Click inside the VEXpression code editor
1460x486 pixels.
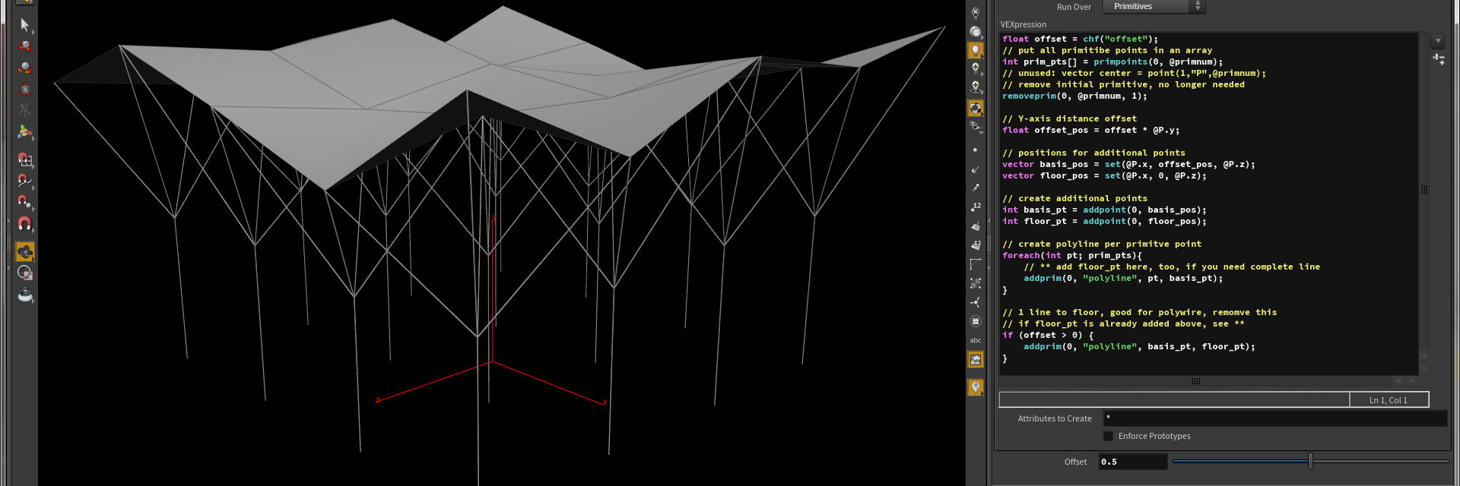click(x=1208, y=204)
